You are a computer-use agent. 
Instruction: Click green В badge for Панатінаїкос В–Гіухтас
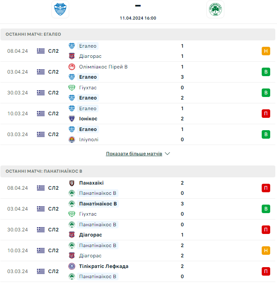tap(266, 209)
